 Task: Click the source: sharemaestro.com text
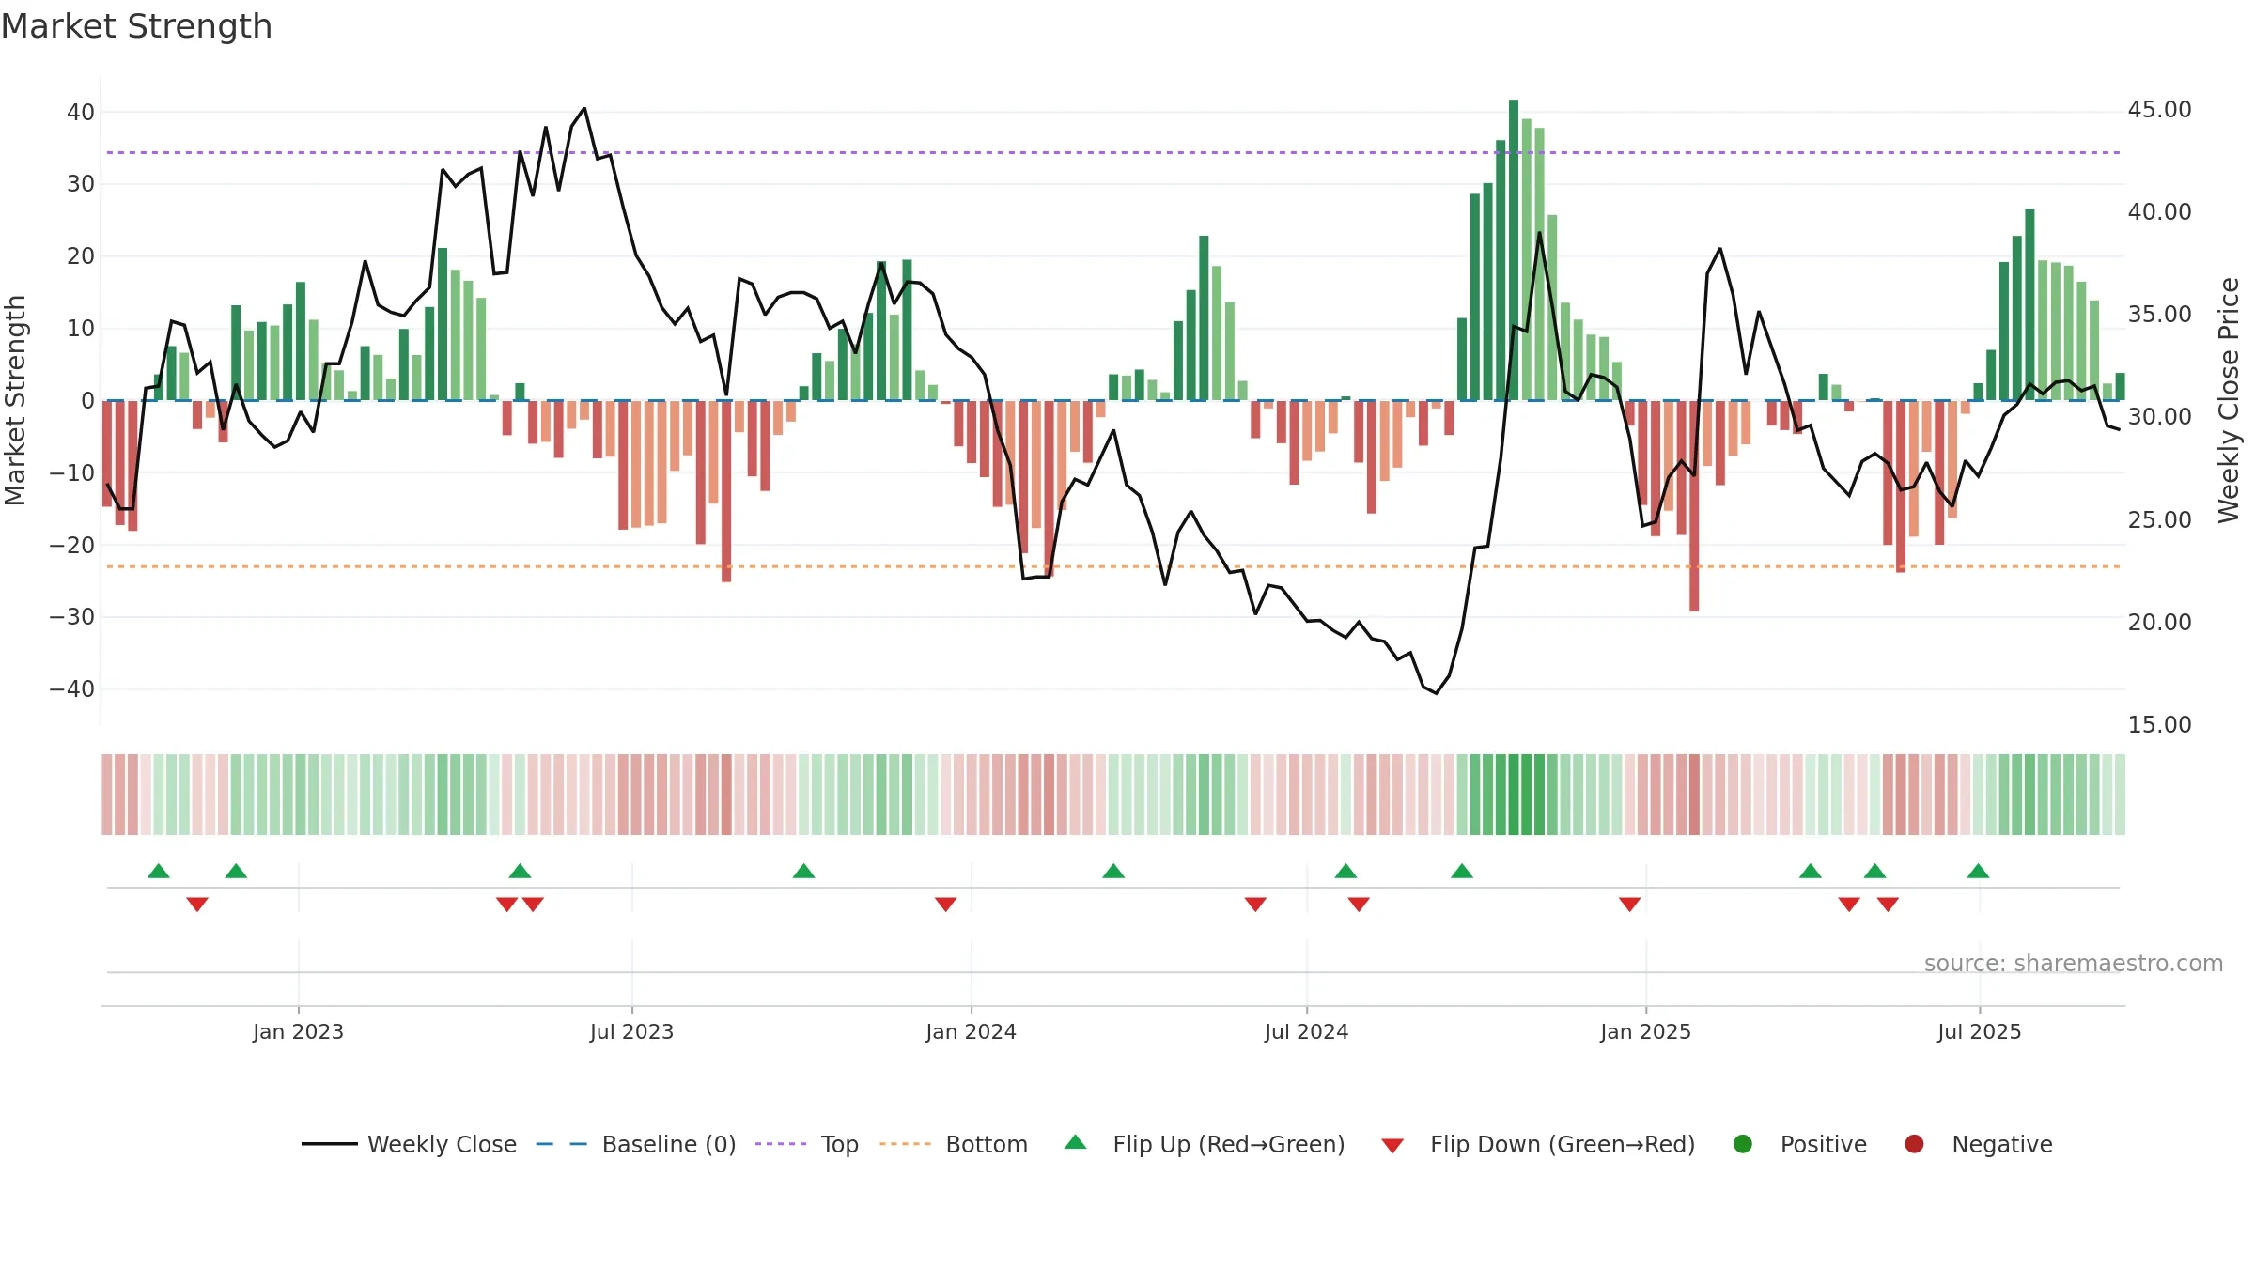pos(2074,963)
